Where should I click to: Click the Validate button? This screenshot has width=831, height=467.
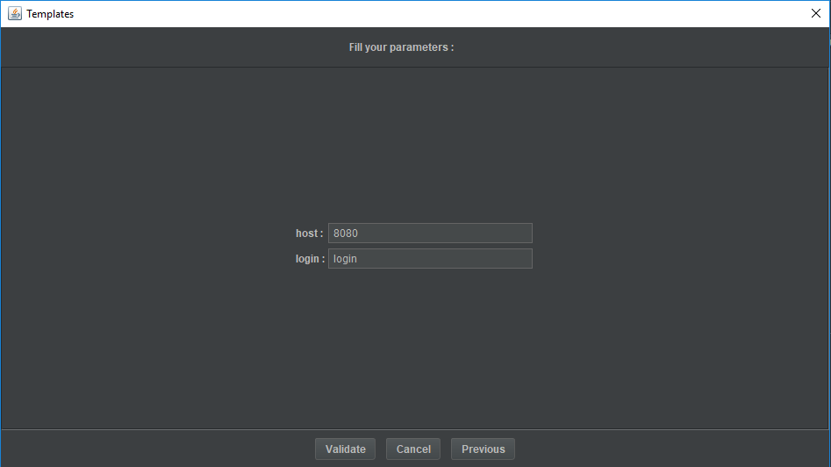345,449
